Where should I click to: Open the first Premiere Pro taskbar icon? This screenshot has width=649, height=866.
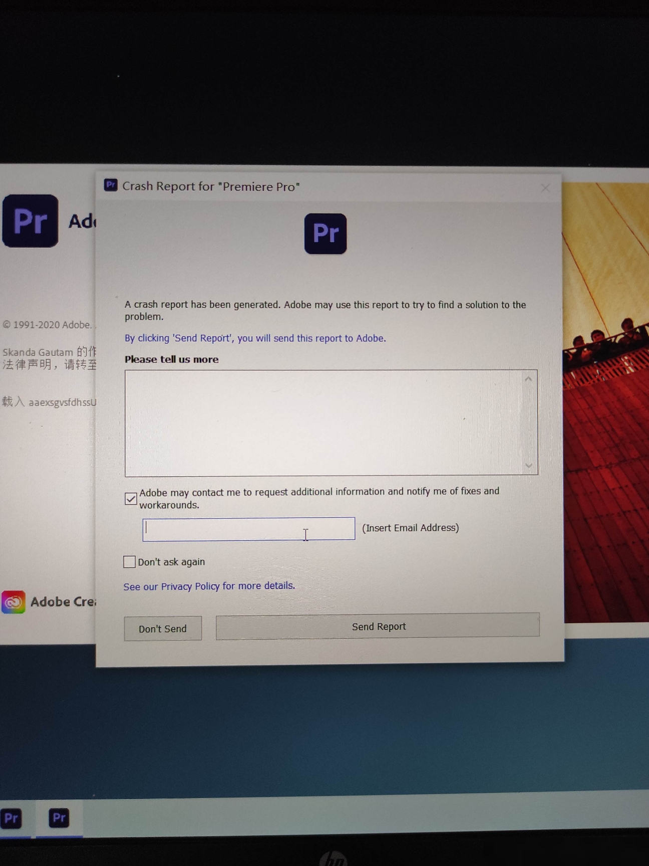click(12, 818)
